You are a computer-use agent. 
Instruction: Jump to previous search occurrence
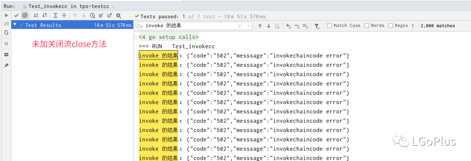click(260, 26)
